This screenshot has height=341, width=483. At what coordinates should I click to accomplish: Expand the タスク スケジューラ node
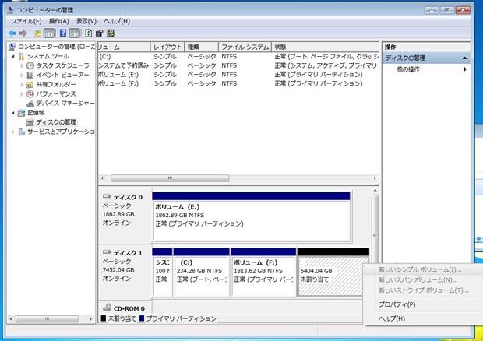22,66
